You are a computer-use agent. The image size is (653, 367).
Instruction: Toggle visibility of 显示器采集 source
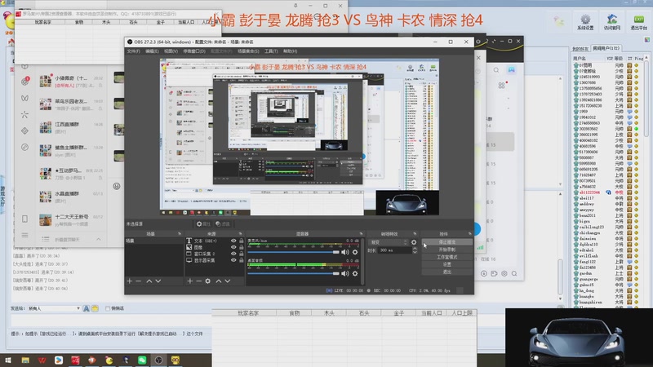[233, 260]
